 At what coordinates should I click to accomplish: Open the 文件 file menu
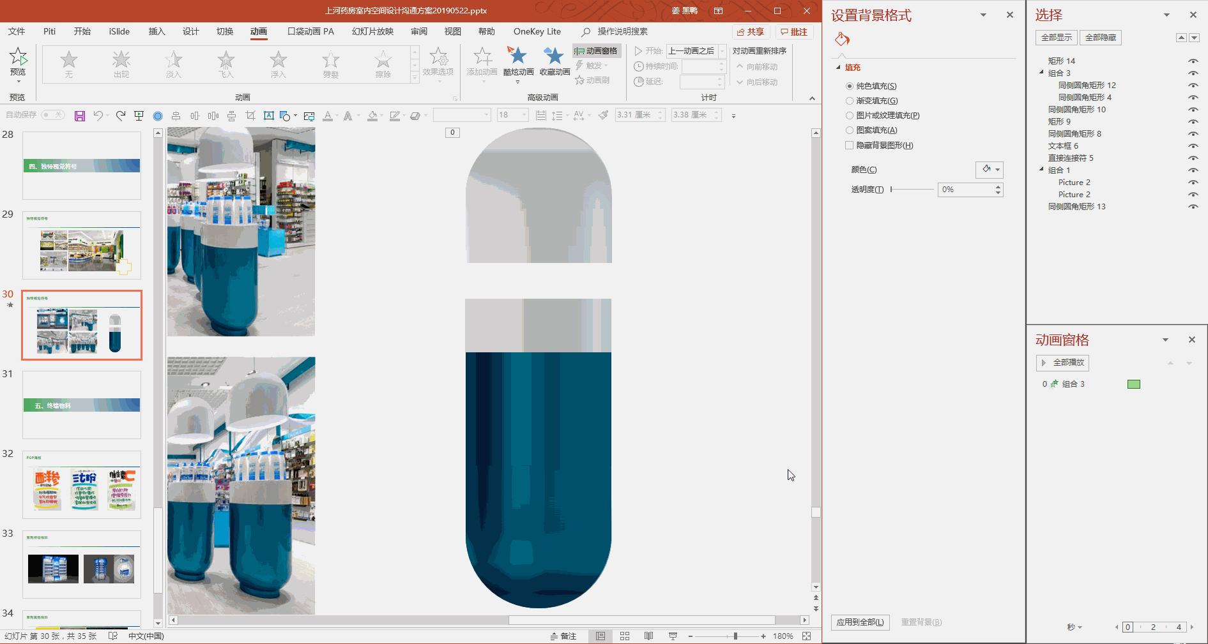[x=17, y=32]
